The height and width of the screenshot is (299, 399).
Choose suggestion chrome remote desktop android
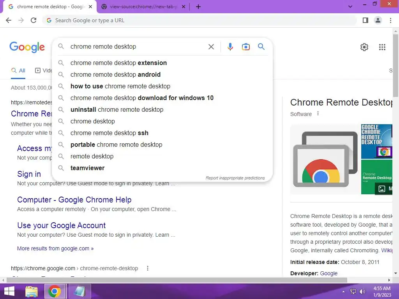click(x=162, y=74)
